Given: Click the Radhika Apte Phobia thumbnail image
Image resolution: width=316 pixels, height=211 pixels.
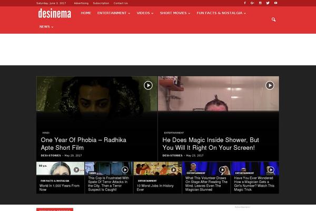Looking at the screenshot, I should coord(97,94).
